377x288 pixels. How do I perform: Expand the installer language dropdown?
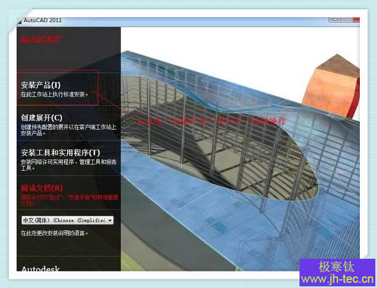pos(68,220)
